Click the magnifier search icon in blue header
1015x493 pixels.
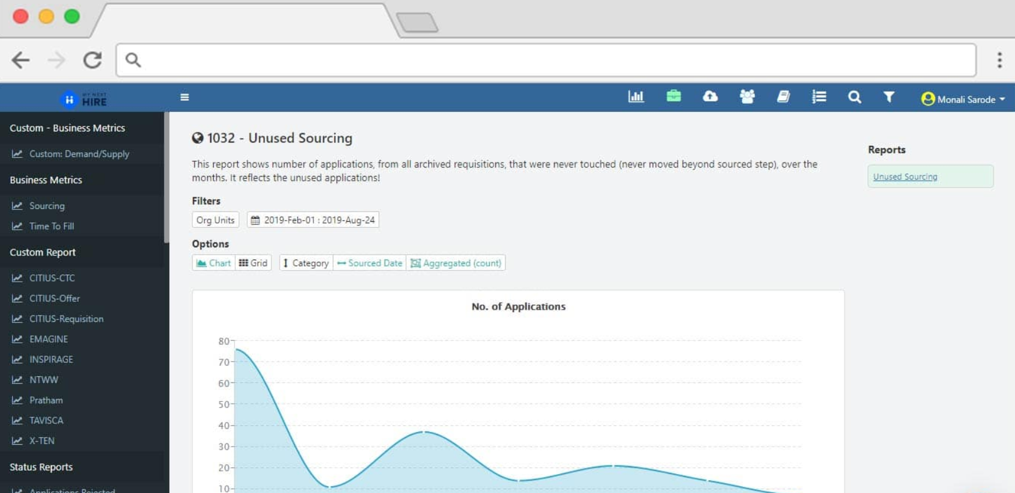(854, 97)
